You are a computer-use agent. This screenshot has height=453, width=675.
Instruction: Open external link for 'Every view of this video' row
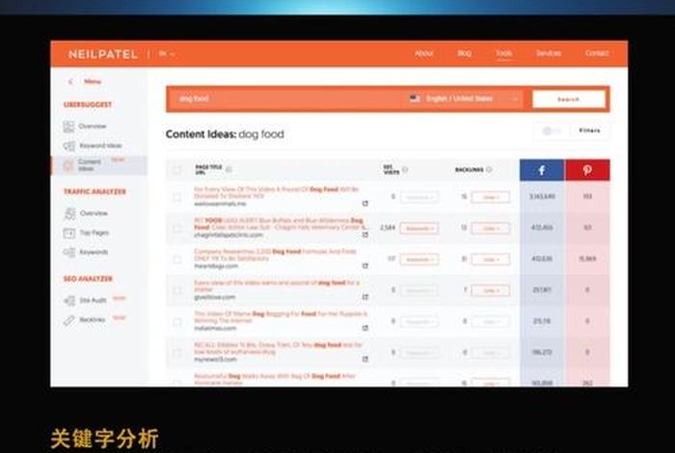365,297
